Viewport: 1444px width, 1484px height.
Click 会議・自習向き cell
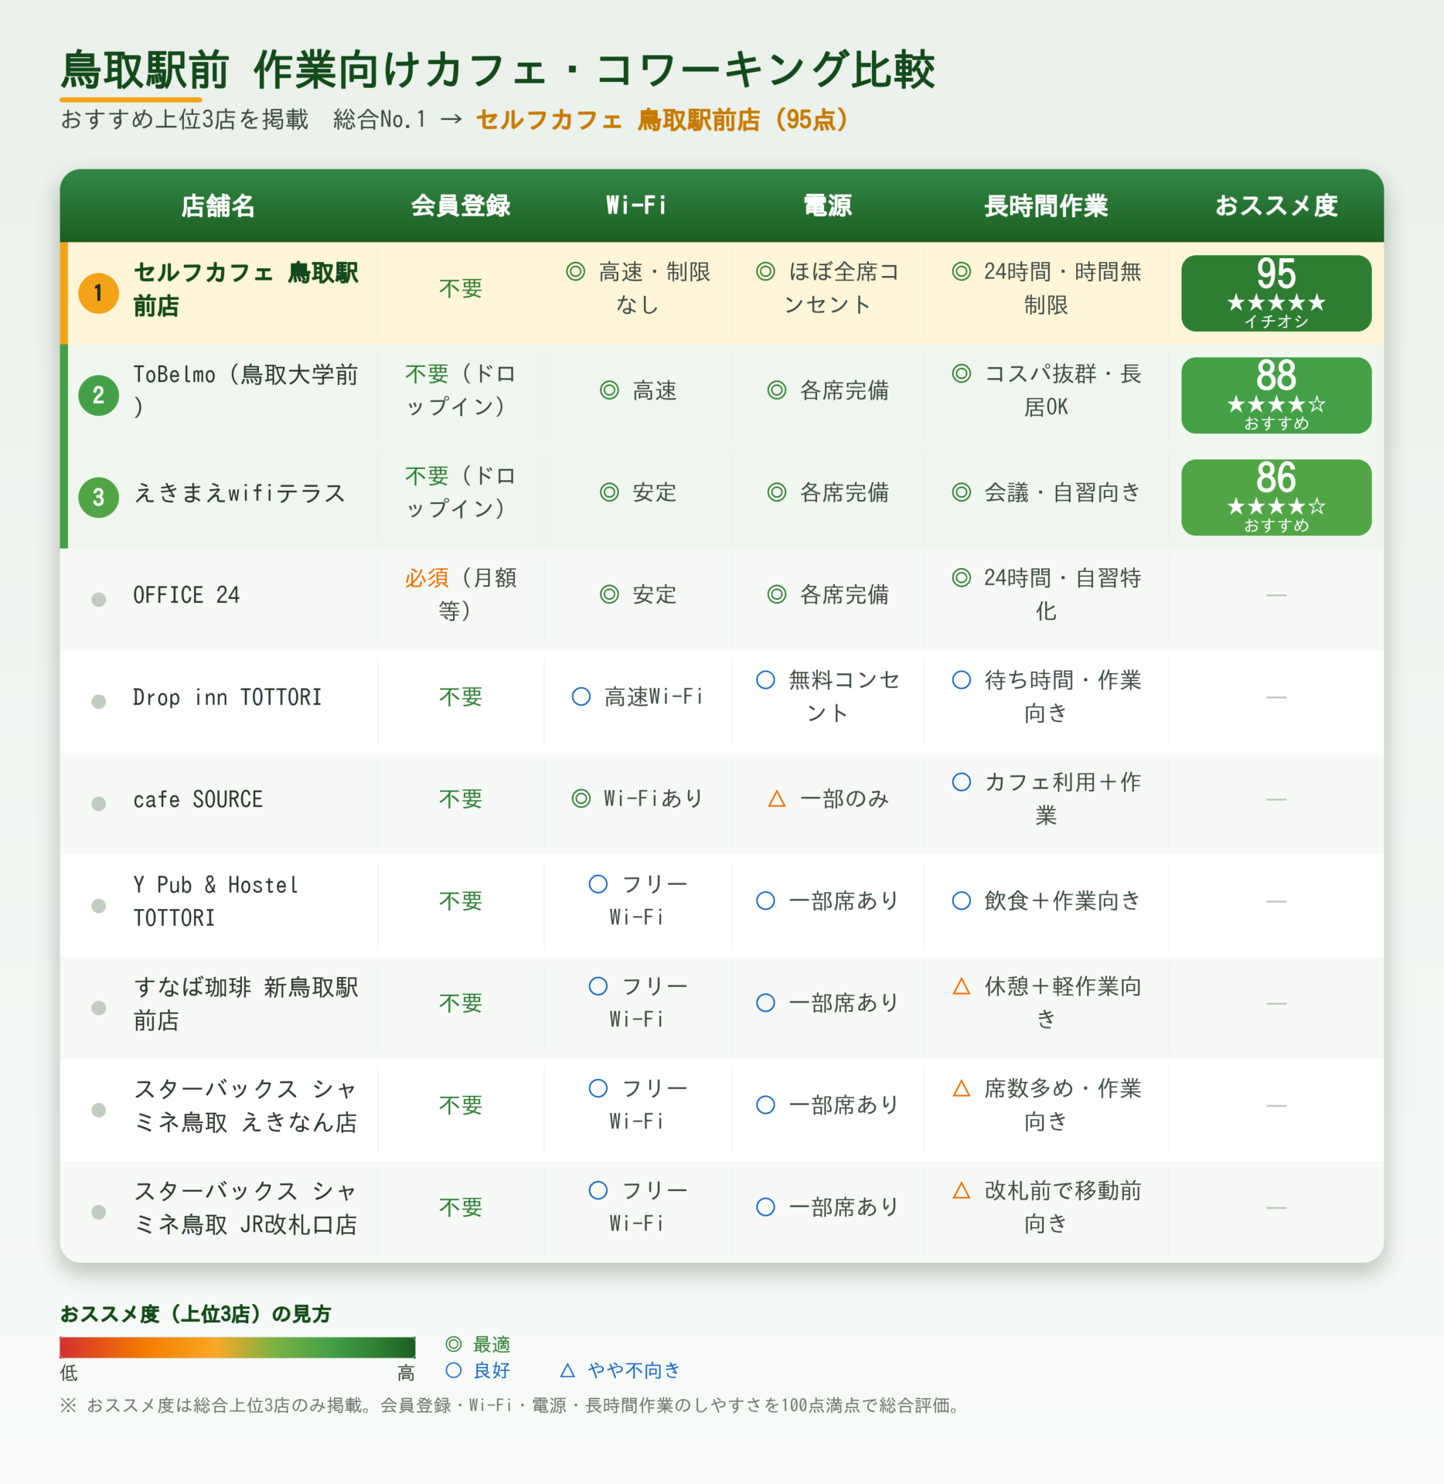click(x=1046, y=492)
